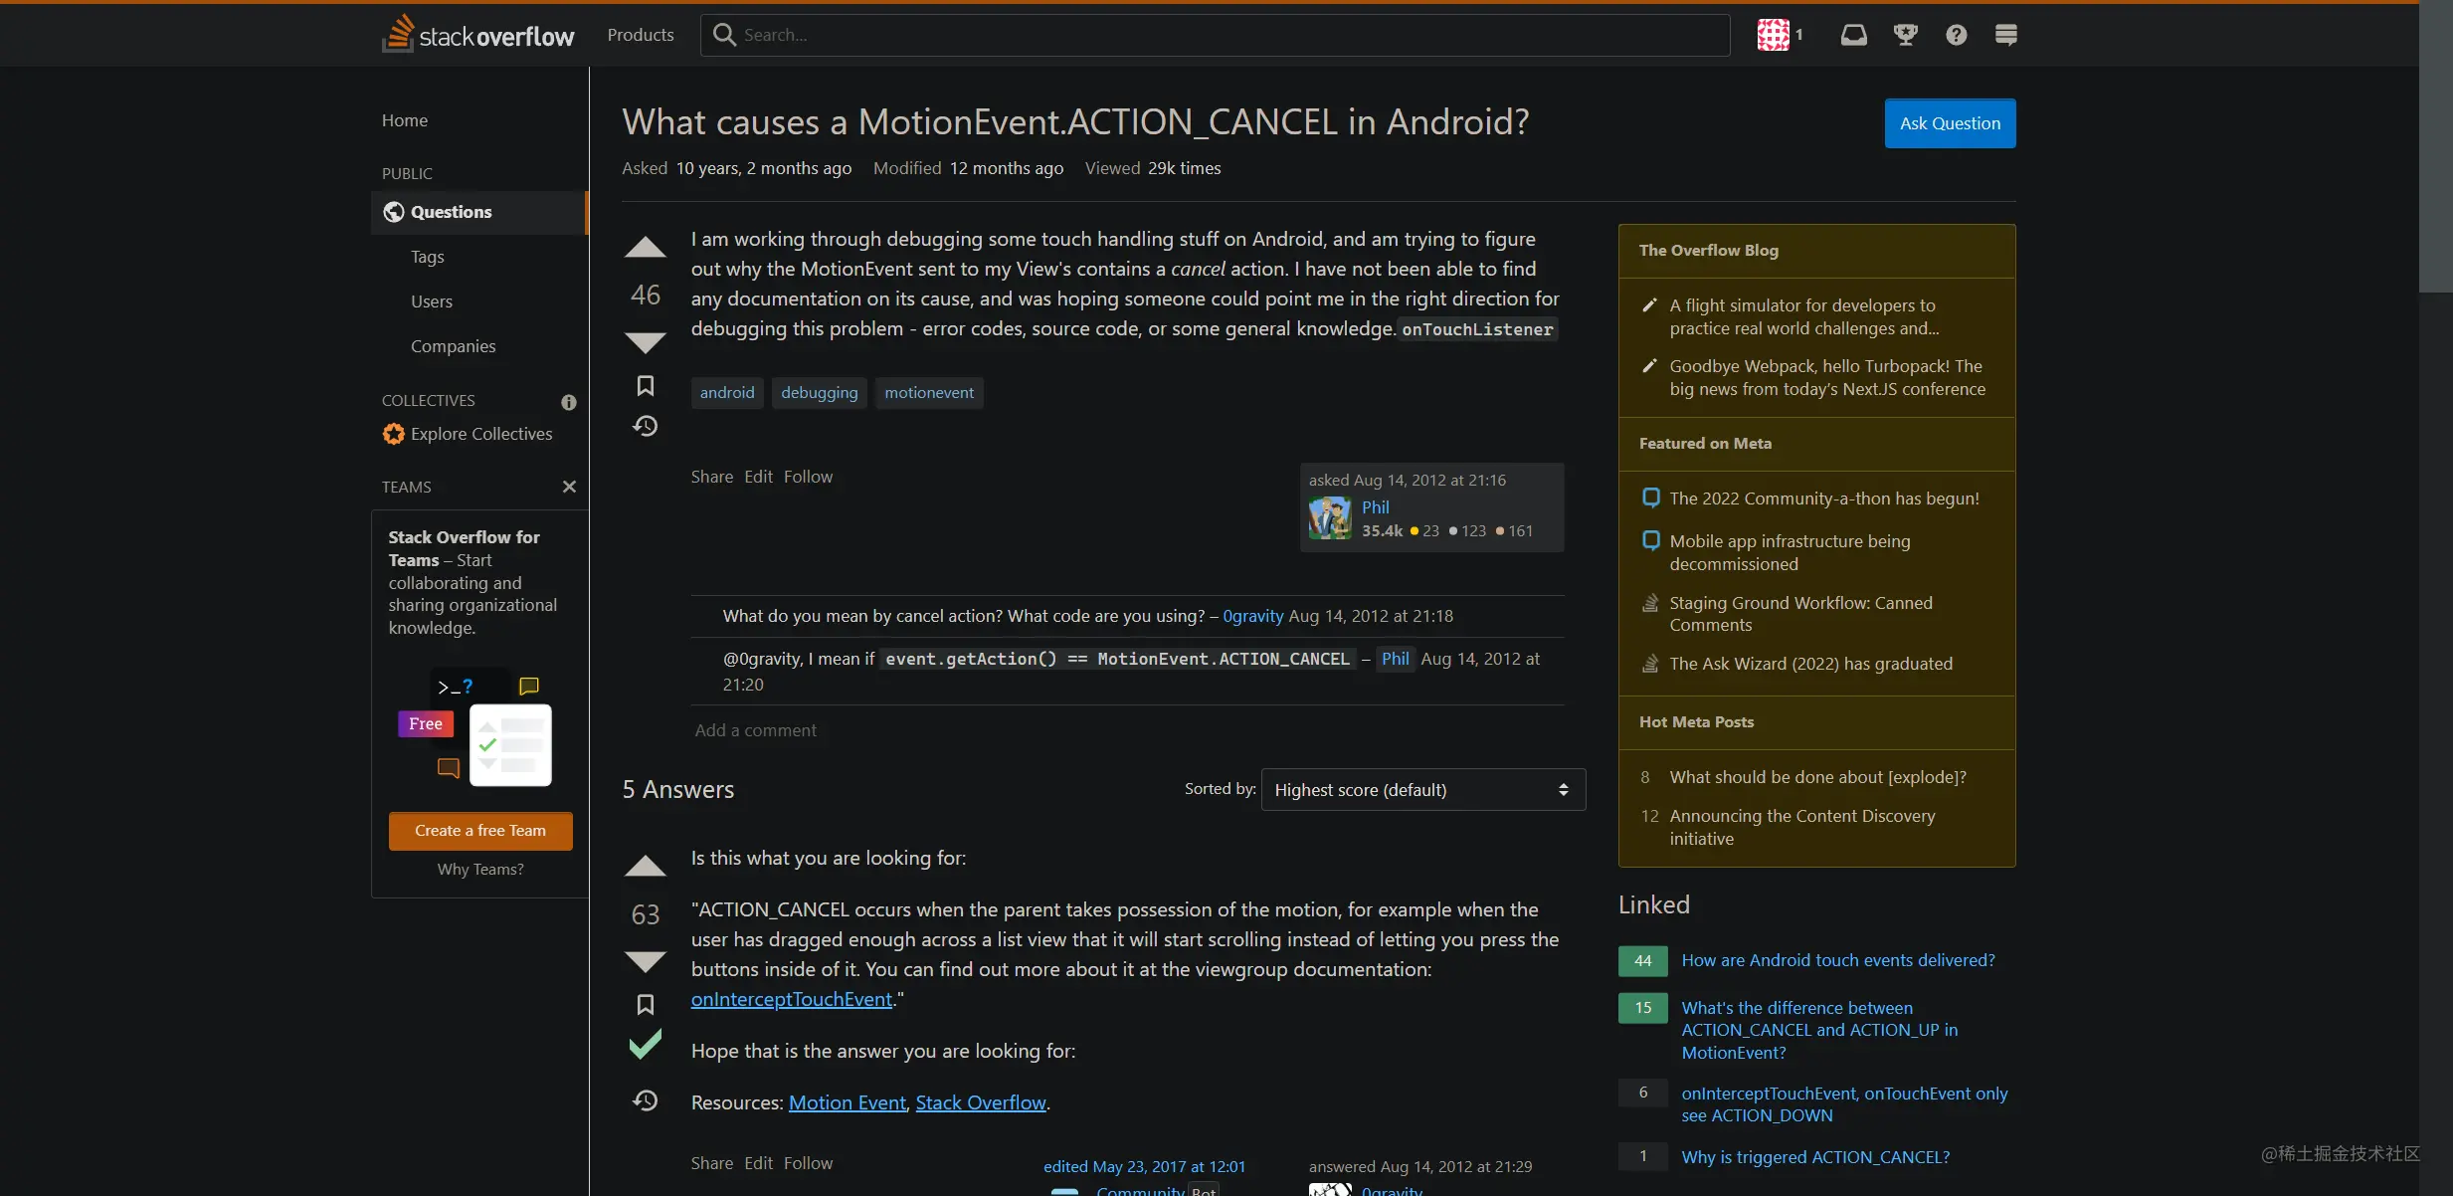Screen dimensions: 2453x1196
Task: Click the Collectives info icon
Action: click(568, 402)
